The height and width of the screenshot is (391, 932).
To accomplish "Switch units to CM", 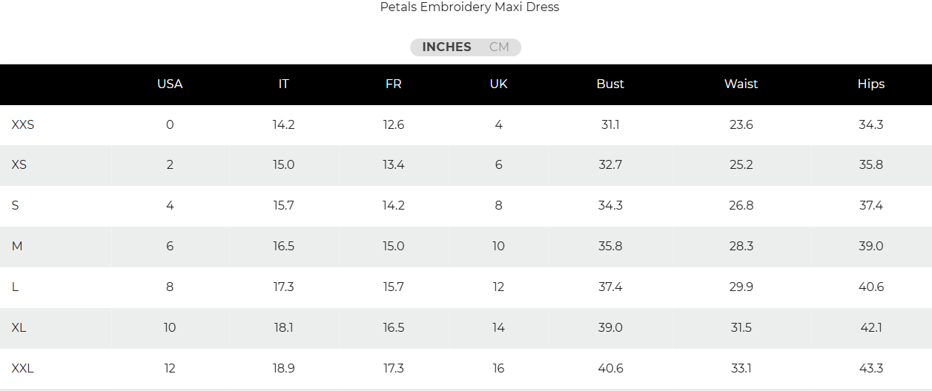I will [499, 47].
